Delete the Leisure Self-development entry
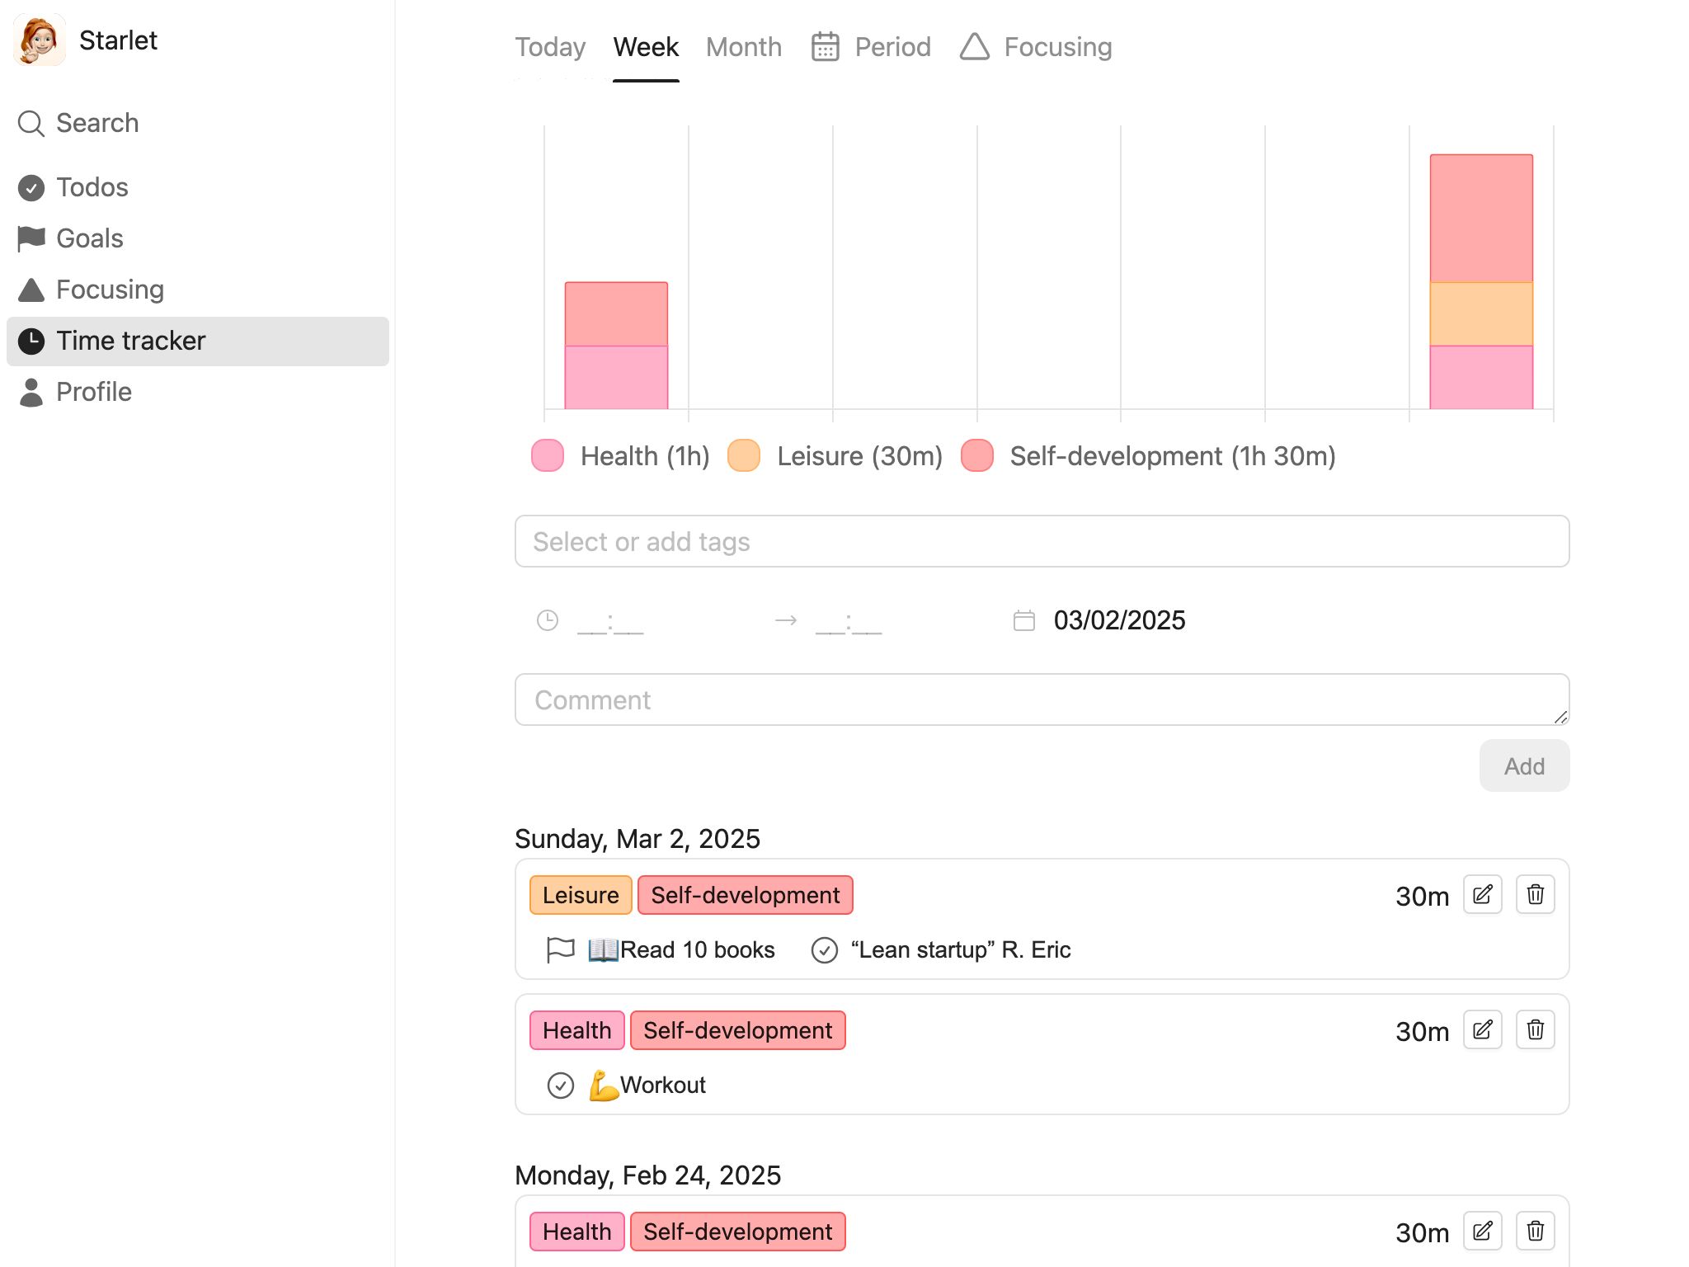This screenshot has width=1689, height=1267. pos(1535,895)
